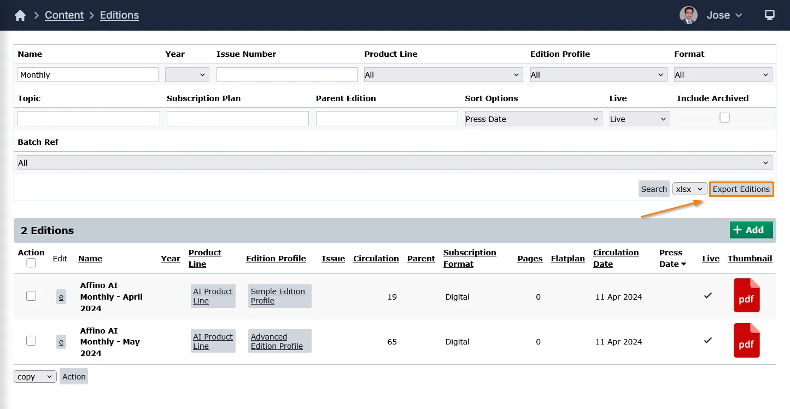This screenshot has width=790, height=409.
Task: Click into the Issue Number field
Action: tap(286, 75)
